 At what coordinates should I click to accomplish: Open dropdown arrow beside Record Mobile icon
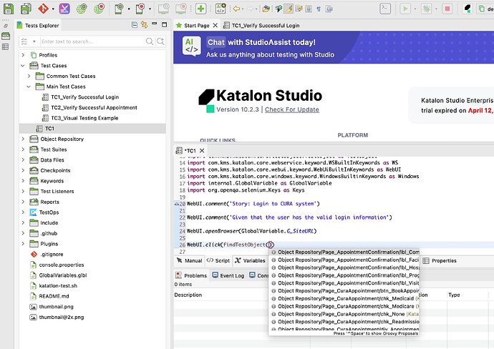coord(150,9)
